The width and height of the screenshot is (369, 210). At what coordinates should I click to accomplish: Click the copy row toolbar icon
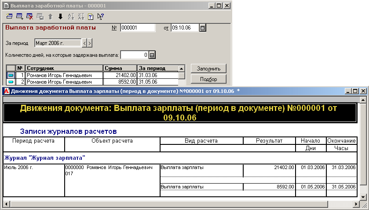[x=40, y=16]
